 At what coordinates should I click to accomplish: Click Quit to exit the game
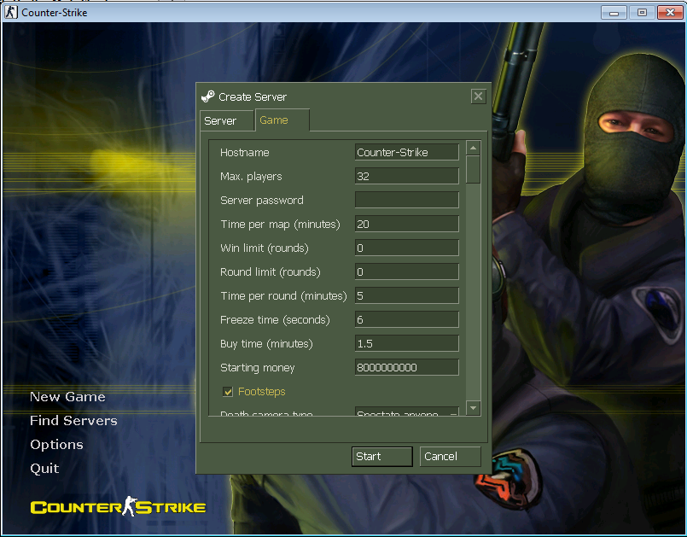(x=44, y=468)
